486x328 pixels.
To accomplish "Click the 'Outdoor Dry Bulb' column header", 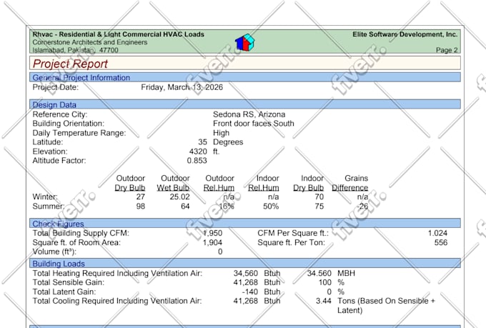I will (x=130, y=183).
